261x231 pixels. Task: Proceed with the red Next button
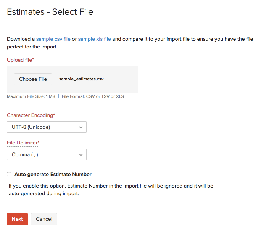[x=17, y=219]
